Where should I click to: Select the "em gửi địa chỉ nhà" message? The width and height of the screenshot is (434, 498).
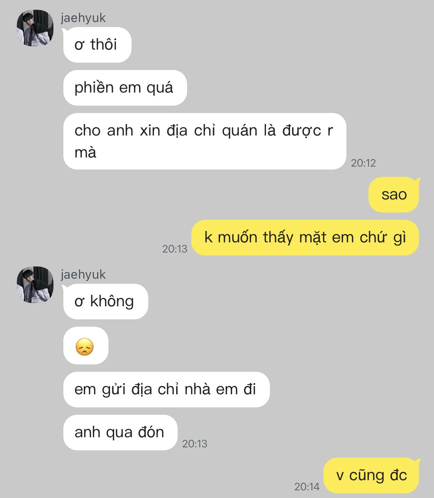(x=166, y=389)
